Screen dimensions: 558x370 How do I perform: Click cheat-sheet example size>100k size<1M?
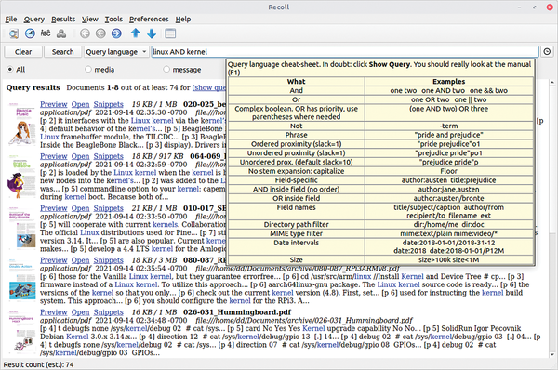(x=449, y=259)
